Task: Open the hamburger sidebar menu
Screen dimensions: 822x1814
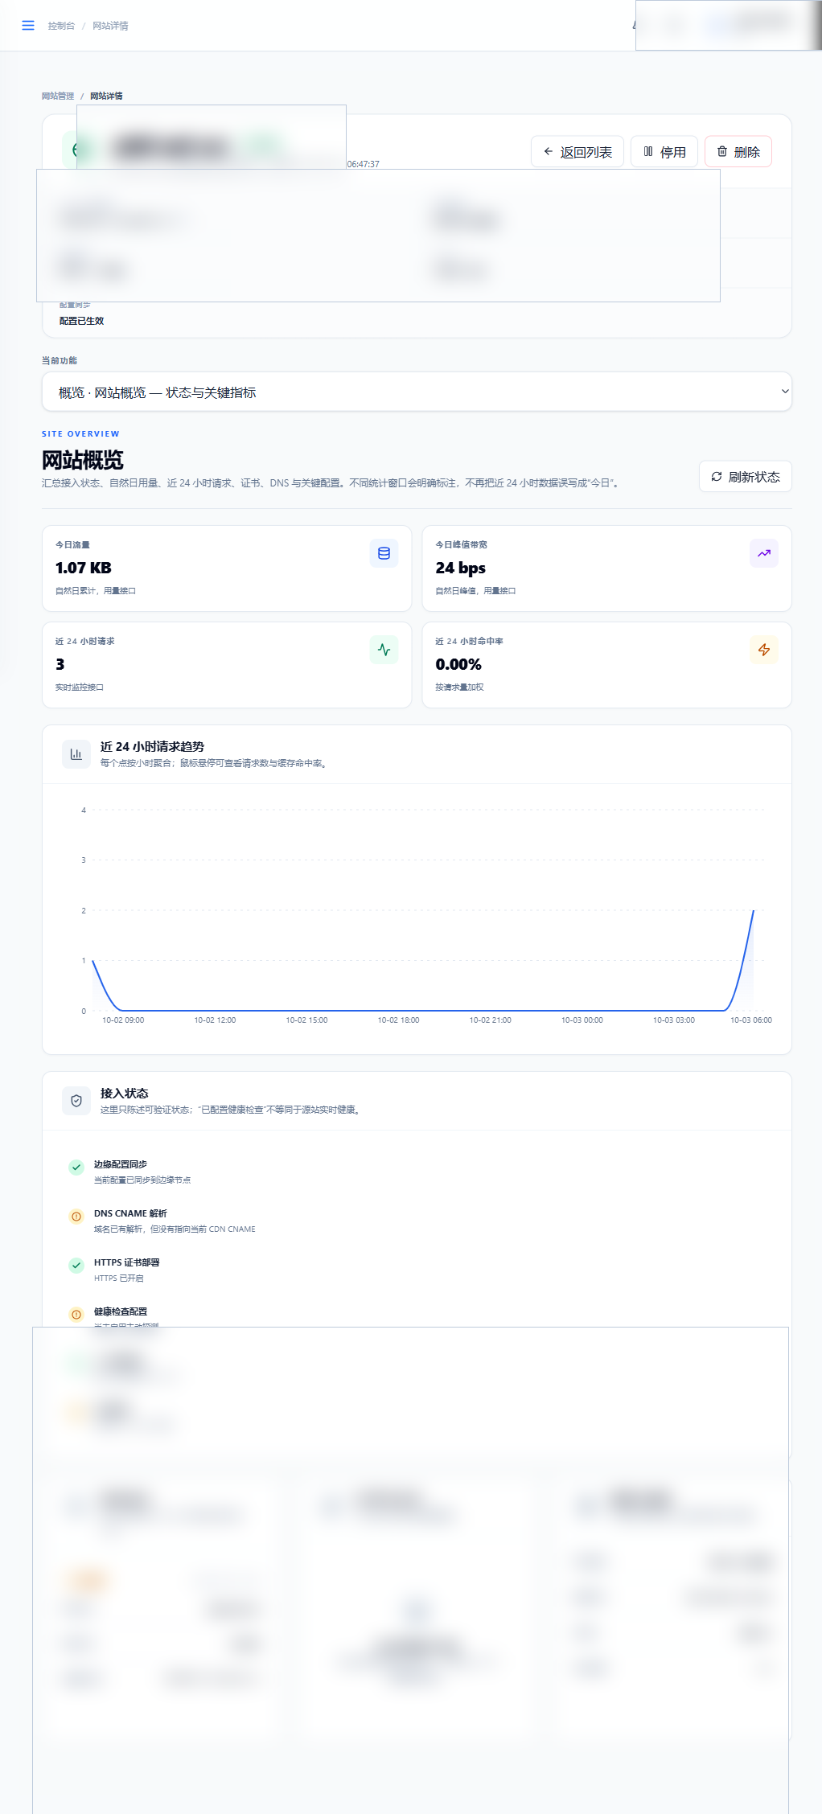Action: click(x=28, y=26)
